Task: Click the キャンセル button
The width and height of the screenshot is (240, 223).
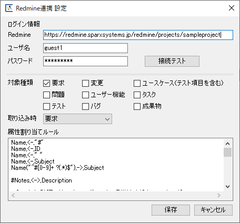Action: pyautogui.click(x=213, y=210)
